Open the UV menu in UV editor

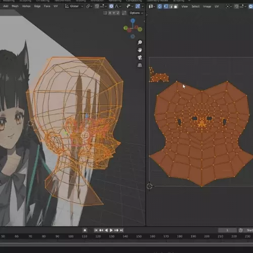click(217, 7)
